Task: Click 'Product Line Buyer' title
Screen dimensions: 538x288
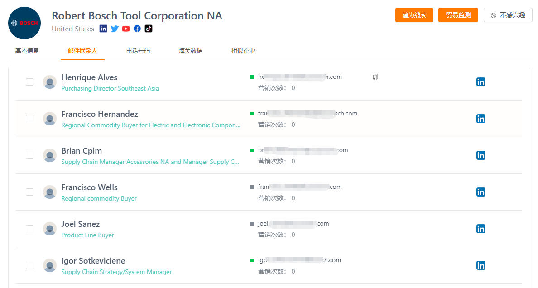Action: (x=87, y=235)
